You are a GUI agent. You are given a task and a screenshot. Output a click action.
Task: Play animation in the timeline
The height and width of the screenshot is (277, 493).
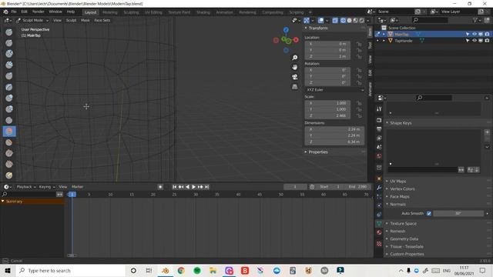pyautogui.click(x=193, y=187)
